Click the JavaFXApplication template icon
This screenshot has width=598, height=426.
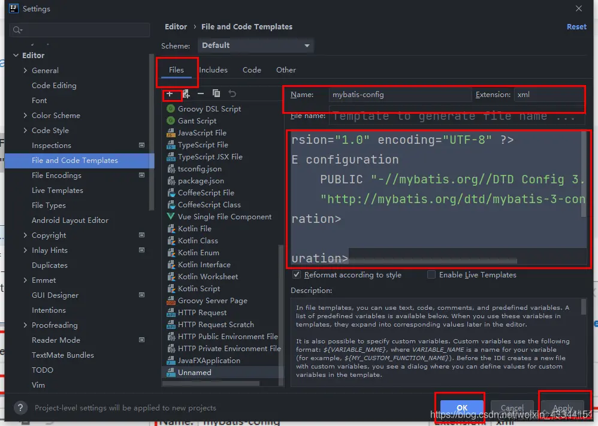[171, 361]
